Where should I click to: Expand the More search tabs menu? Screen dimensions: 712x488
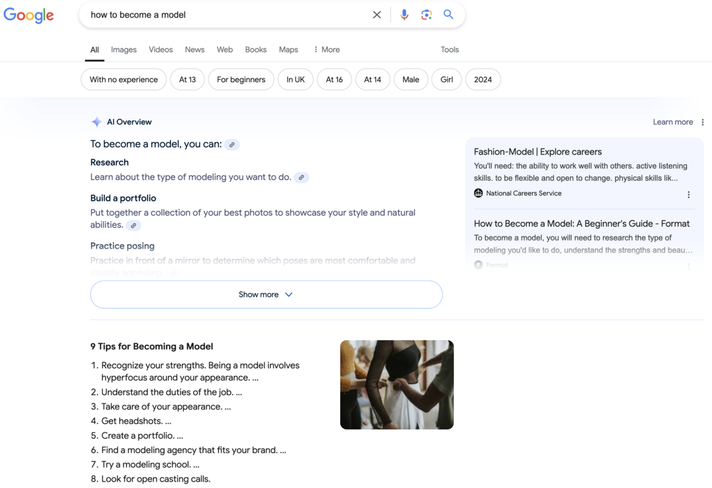(x=327, y=50)
